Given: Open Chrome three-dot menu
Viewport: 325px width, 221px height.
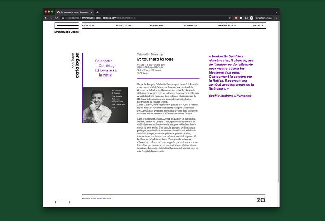Looking at the screenshot, I should (276, 18).
